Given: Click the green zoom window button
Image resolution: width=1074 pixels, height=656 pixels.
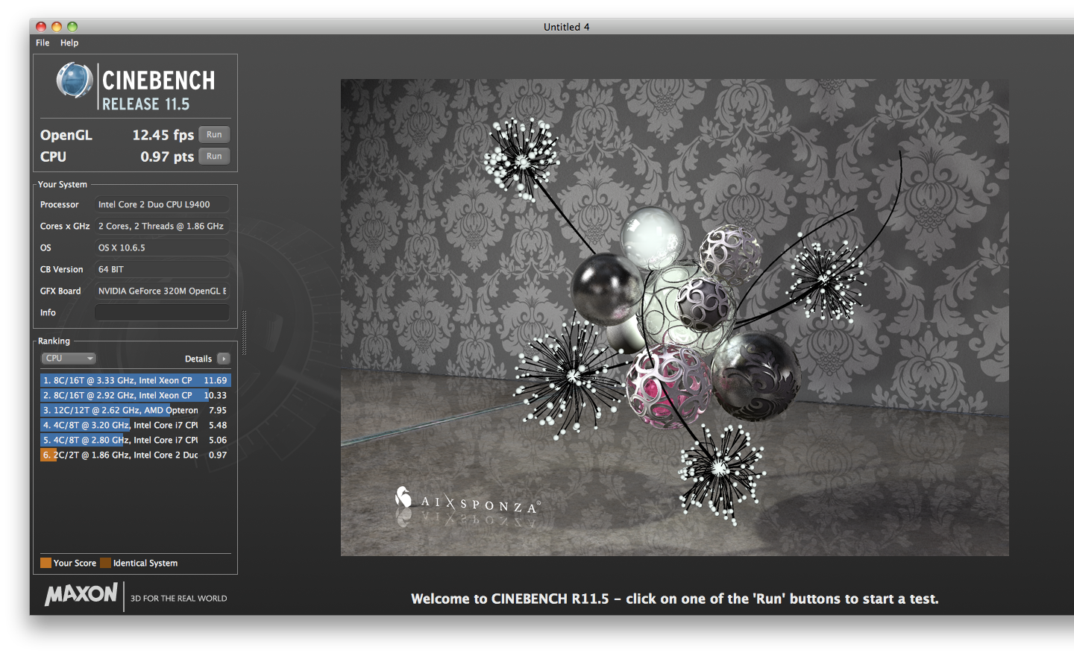Looking at the screenshot, I should pyautogui.click(x=72, y=27).
